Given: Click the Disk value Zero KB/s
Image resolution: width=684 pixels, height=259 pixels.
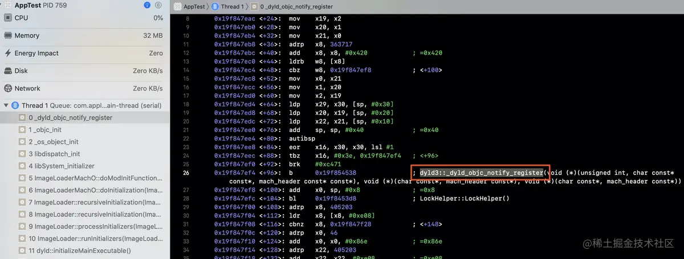Looking at the screenshot, I should [148, 71].
